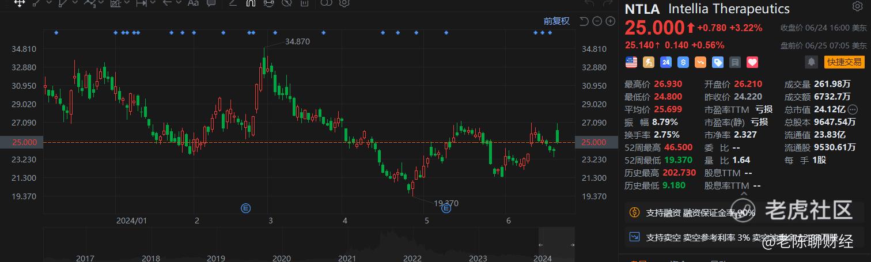Open the 前复权 adjustment dropdown
This screenshot has width=871, height=262.
point(556,21)
